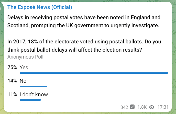Click the Anonymous Poll label

(25, 57)
